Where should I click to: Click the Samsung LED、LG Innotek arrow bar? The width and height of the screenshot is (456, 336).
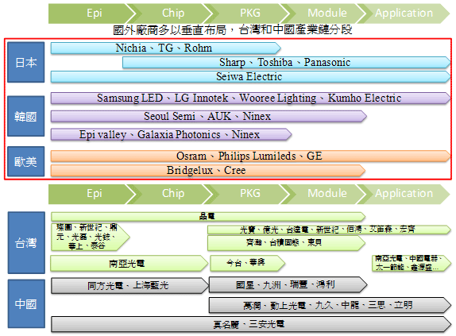(x=251, y=98)
